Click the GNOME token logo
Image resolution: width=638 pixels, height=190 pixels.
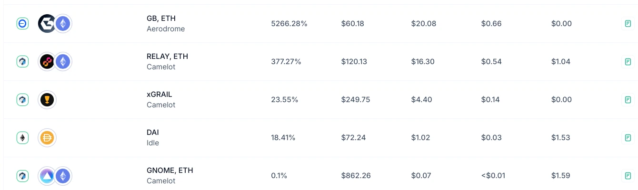tap(47, 175)
